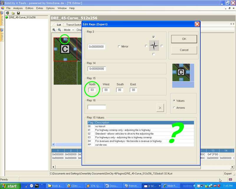Click the North value field
This screenshot has height=189, width=236.
tap(92, 90)
